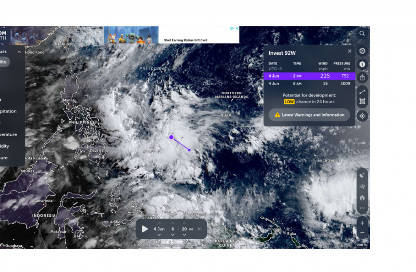Toggle the wind animation layer
Image resolution: width=416 pixels, height=272 pixels.
coord(362,186)
